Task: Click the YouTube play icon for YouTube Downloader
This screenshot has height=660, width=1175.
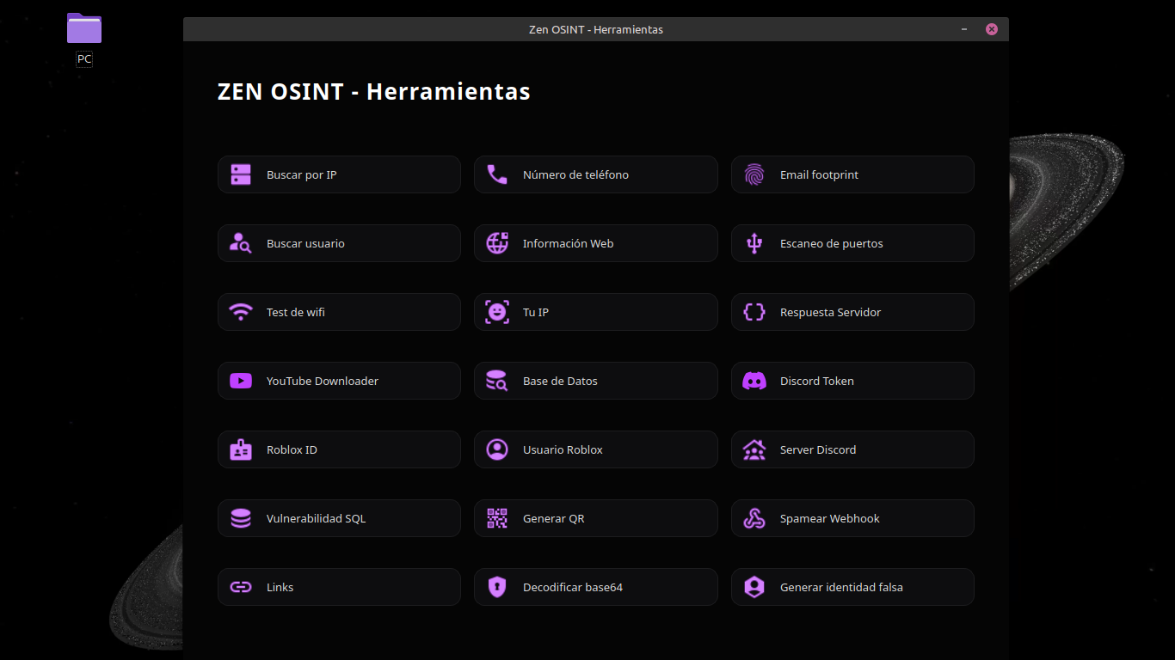Action: tap(241, 381)
